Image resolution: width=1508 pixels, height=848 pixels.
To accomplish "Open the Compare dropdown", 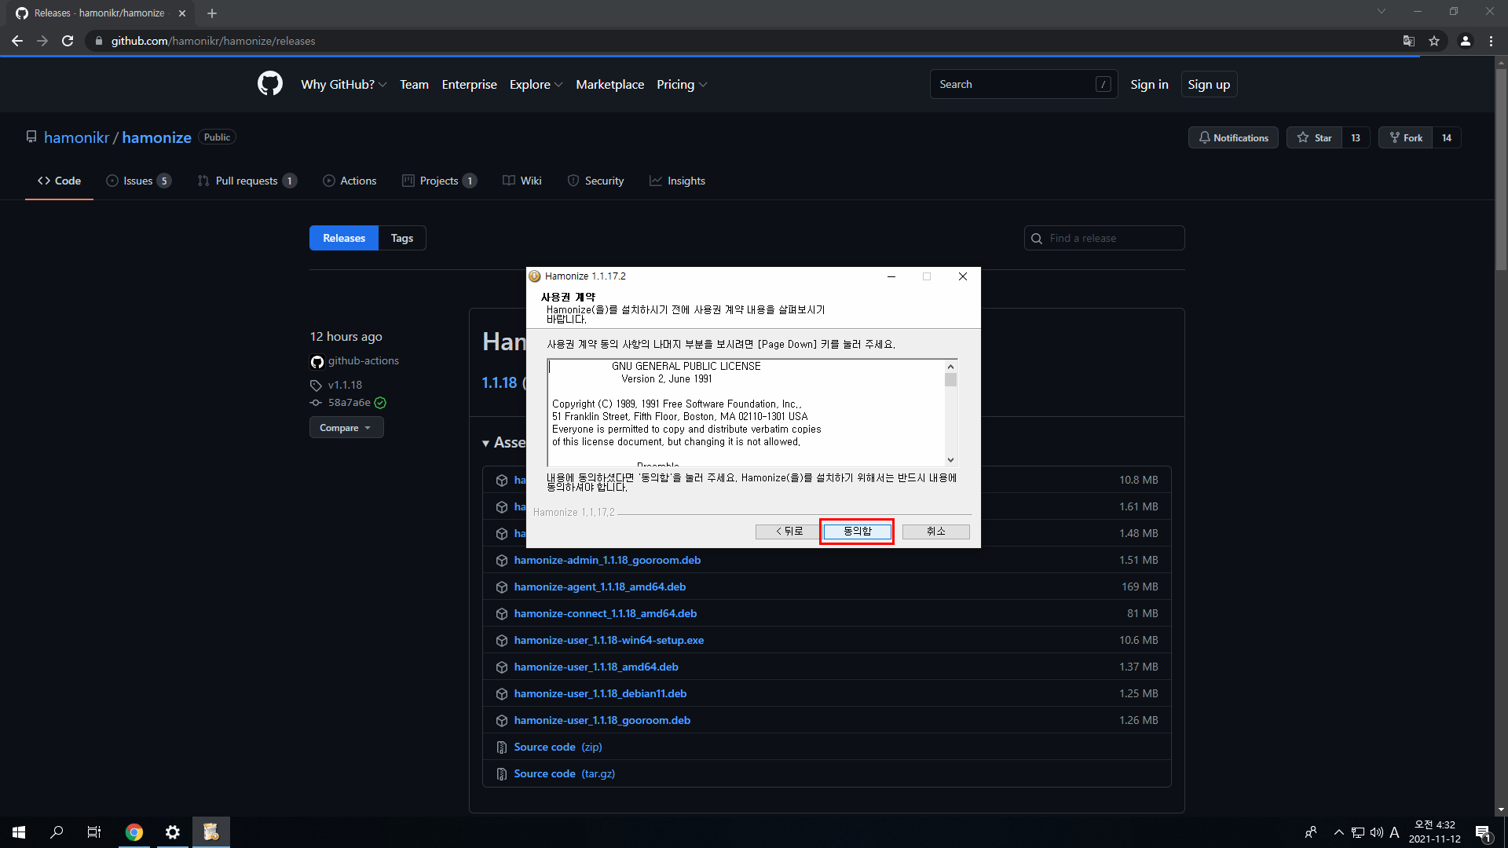I will 346,428.
